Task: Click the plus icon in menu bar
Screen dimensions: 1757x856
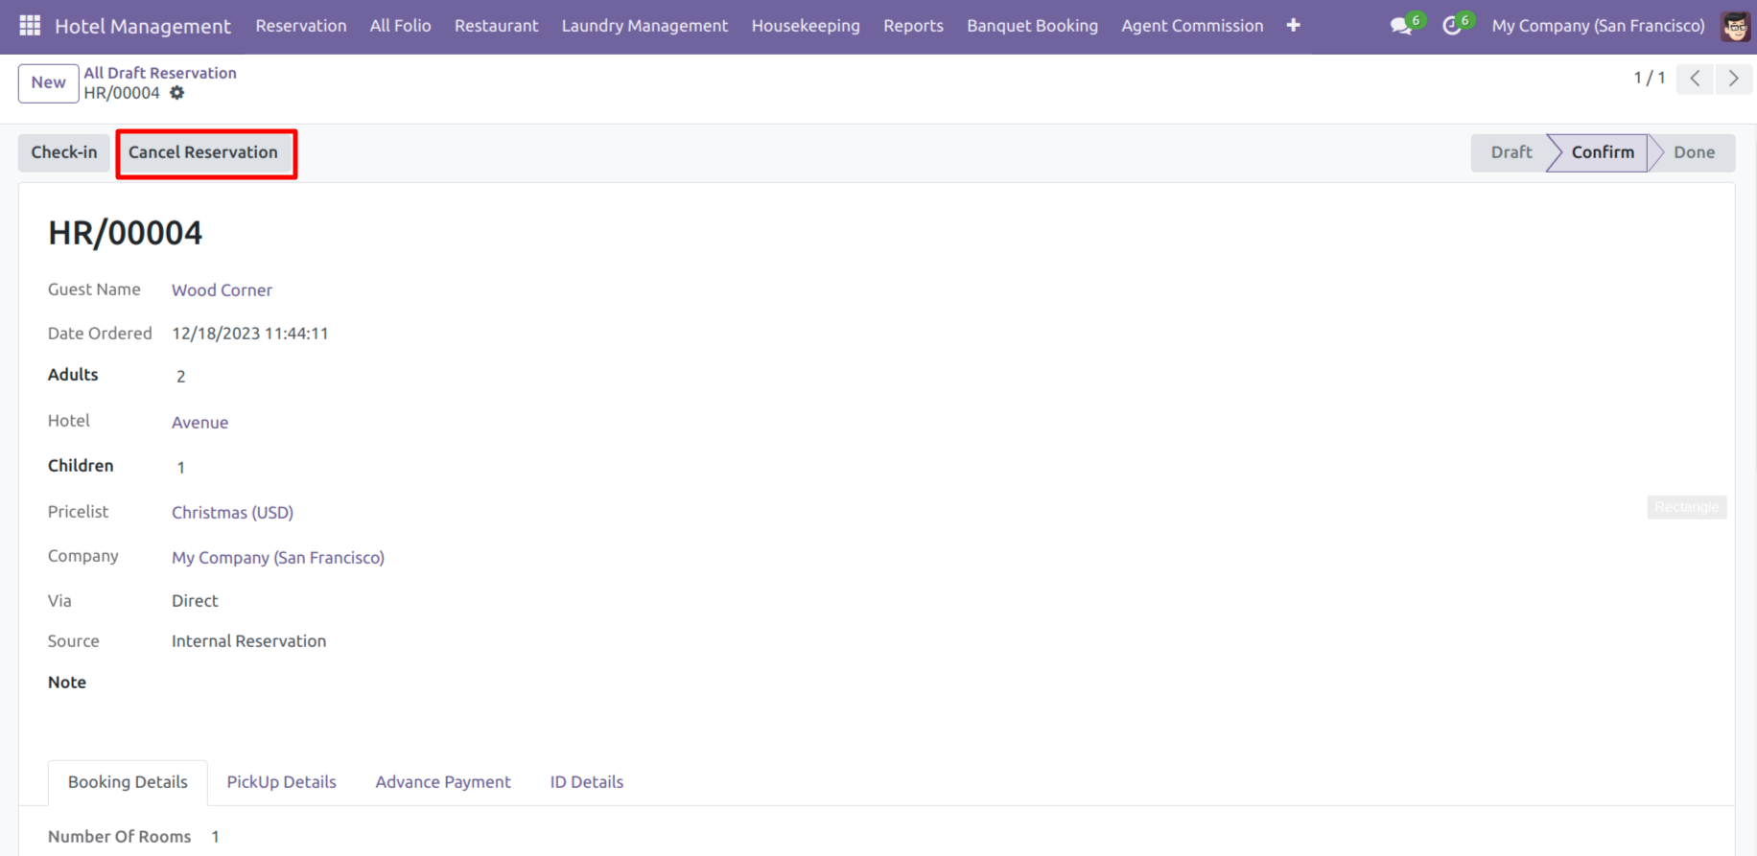Action: [1294, 26]
